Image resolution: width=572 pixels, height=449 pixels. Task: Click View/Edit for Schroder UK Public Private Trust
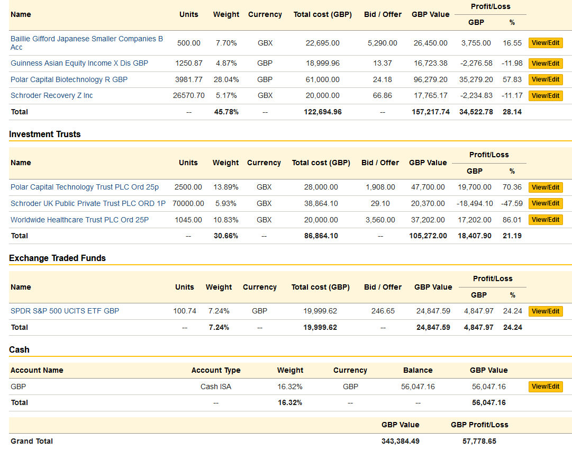pos(546,203)
